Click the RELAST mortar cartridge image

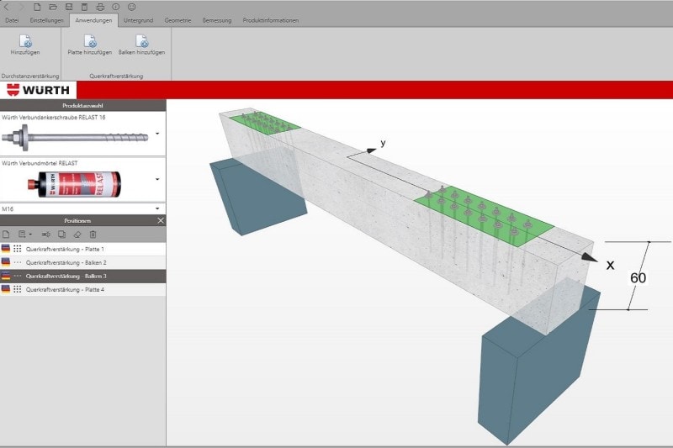point(75,184)
